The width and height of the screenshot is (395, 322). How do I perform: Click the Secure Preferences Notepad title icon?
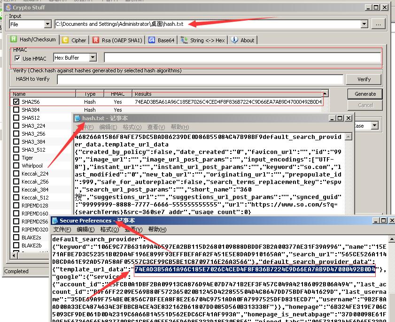point(55,221)
